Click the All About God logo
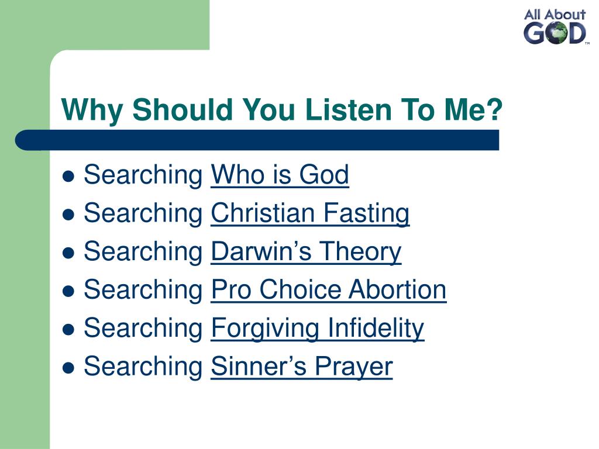The width and height of the screenshot is (599, 449). click(556, 26)
